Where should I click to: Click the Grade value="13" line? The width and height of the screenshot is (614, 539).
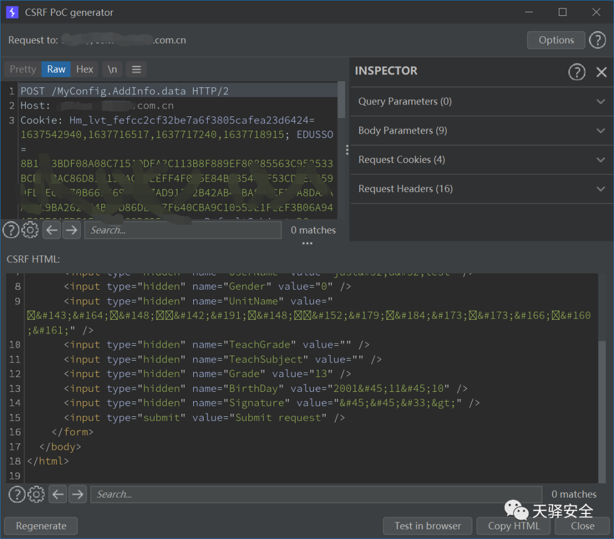pos(208,374)
